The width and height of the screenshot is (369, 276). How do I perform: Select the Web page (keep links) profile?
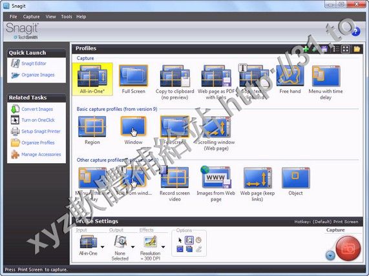pos(257,184)
